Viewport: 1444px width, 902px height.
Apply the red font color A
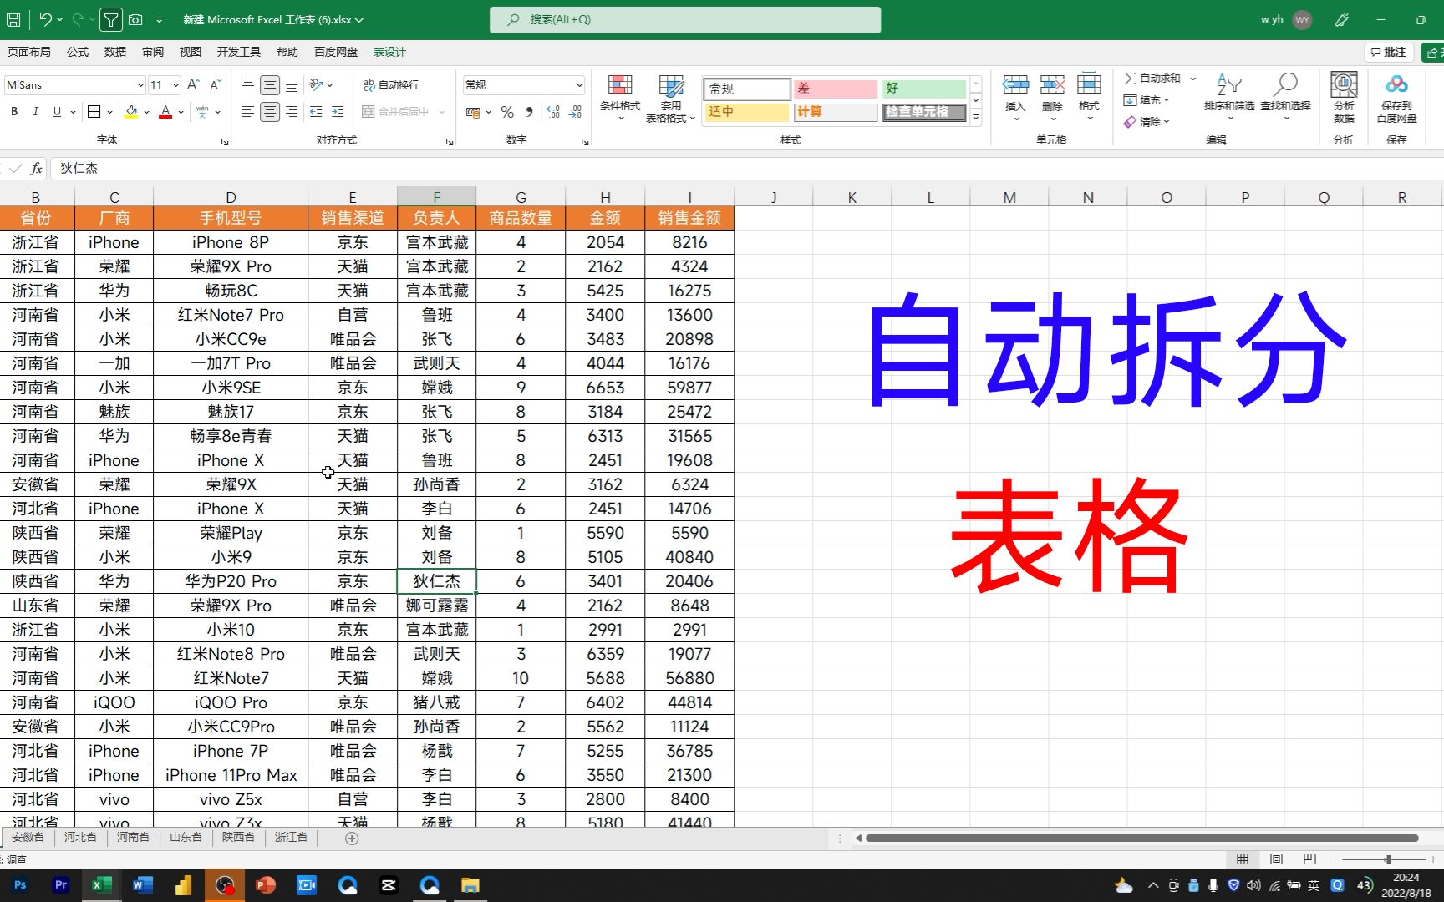point(165,111)
